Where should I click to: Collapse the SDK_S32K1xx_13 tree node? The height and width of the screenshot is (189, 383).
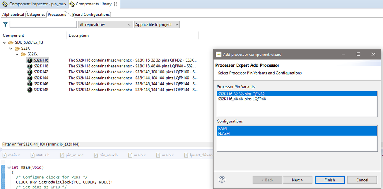[4, 42]
